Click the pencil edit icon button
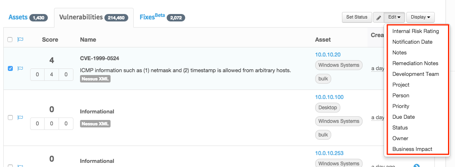455x167 pixels. pyautogui.click(x=378, y=17)
